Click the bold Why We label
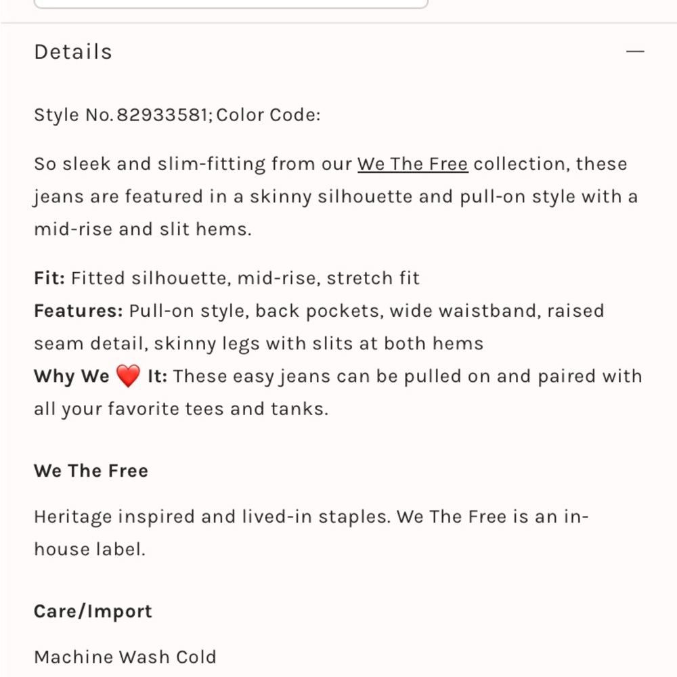Image resolution: width=677 pixels, height=677 pixels. [x=72, y=376]
